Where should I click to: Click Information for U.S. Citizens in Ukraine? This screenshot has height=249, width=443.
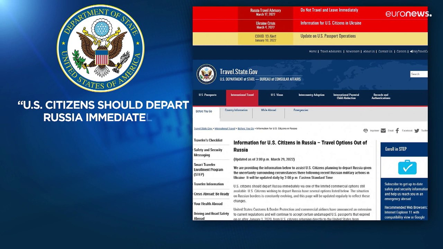pos(331,23)
